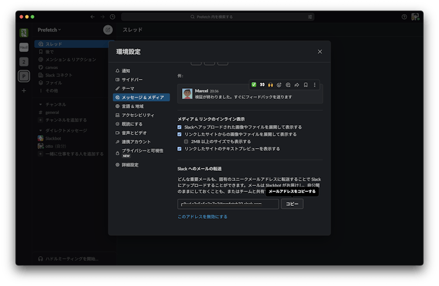Open the Prefetch workspace dropdown
The width and height of the screenshot is (439, 286).
(50, 30)
